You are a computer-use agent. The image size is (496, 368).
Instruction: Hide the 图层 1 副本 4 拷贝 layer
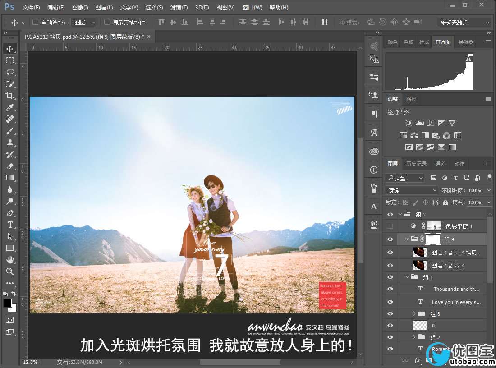pos(390,253)
